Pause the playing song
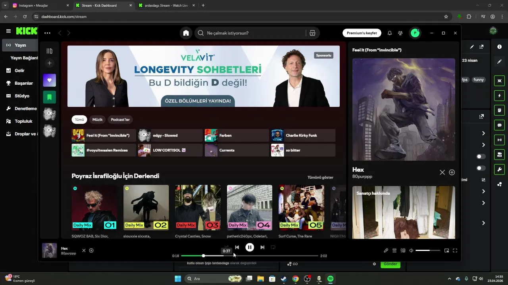The height and width of the screenshot is (285, 508). (x=250, y=247)
